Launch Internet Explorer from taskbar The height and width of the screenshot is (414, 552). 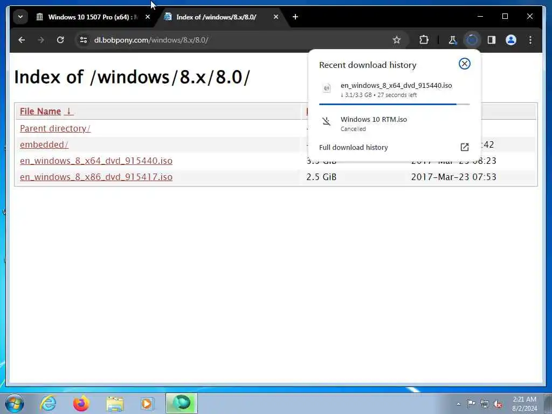[x=48, y=403]
